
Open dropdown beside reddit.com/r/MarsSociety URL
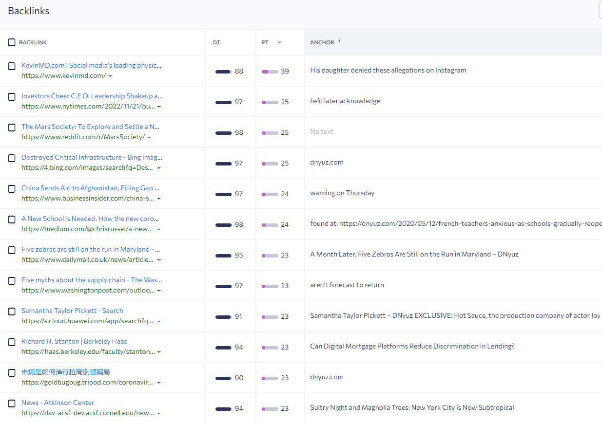point(149,137)
